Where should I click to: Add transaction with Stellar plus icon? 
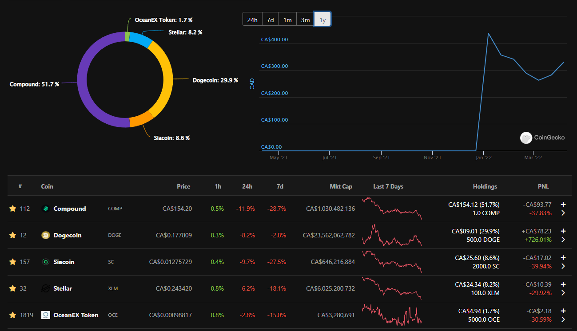point(563,284)
